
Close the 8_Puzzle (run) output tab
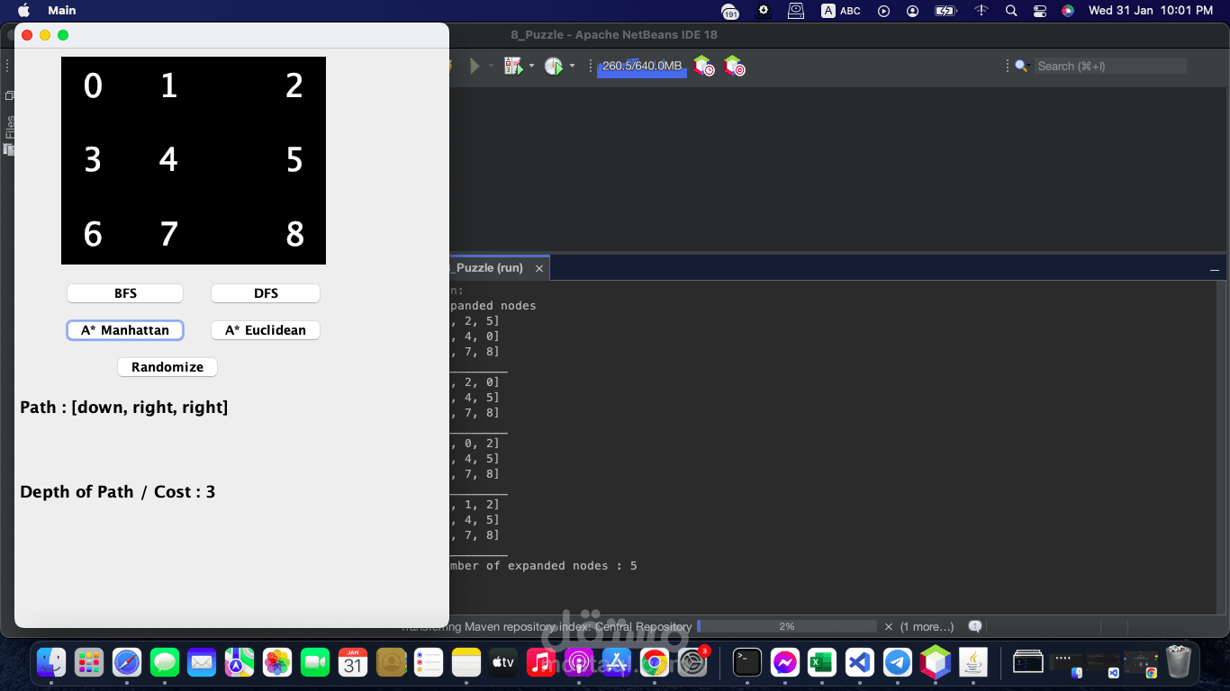(x=539, y=268)
